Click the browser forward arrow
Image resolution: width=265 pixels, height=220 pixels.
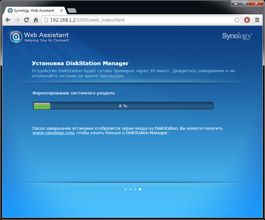coord(17,20)
